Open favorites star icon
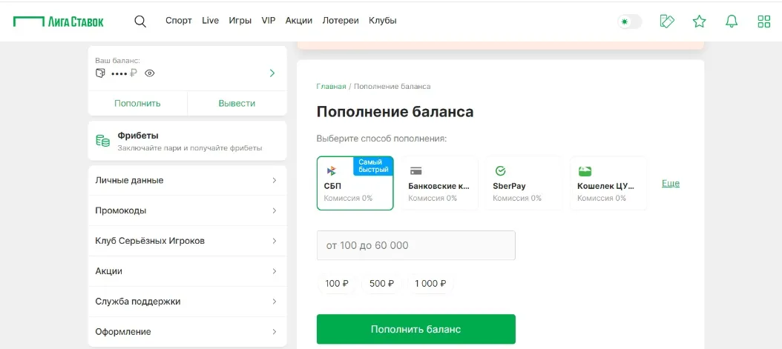782x349 pixels. [699, 21]
